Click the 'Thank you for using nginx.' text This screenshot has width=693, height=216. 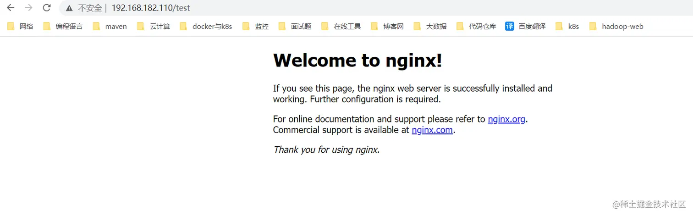point(326,150)
